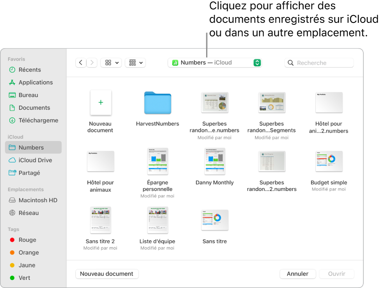Open the grouping options dropdown

tap(135, 62)
